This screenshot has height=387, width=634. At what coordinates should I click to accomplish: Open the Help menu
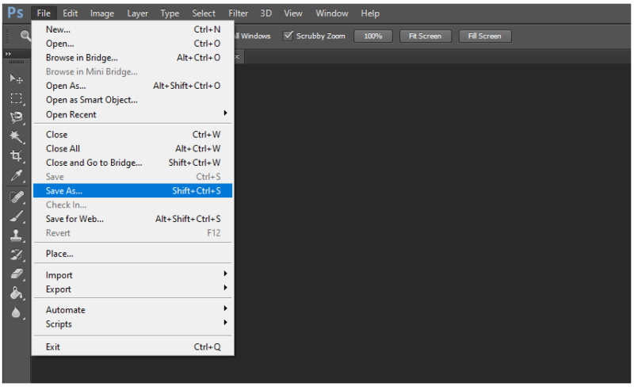click(x=370, y=13)
